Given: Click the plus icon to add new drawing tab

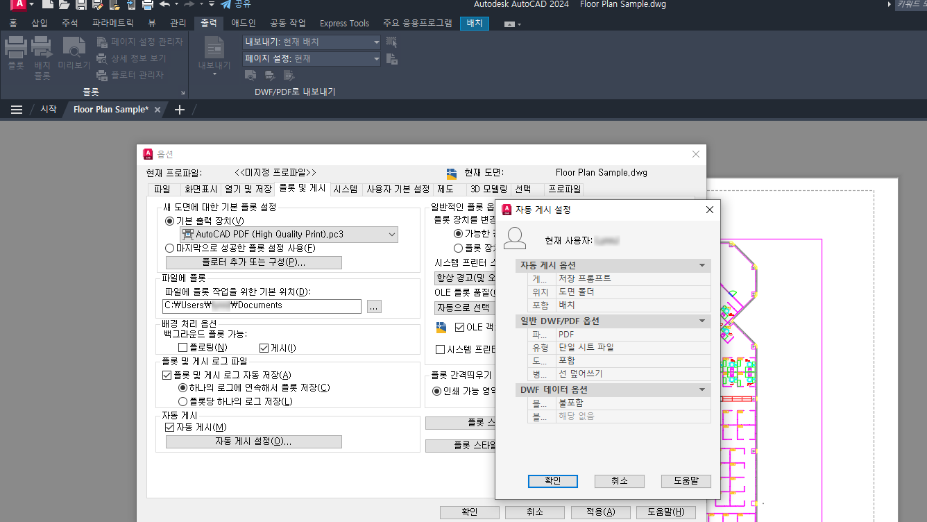Looking at the screenshot, I should point(180,110).
